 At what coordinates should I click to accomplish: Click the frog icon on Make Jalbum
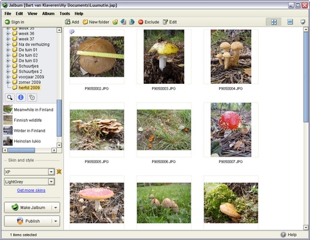15,207
